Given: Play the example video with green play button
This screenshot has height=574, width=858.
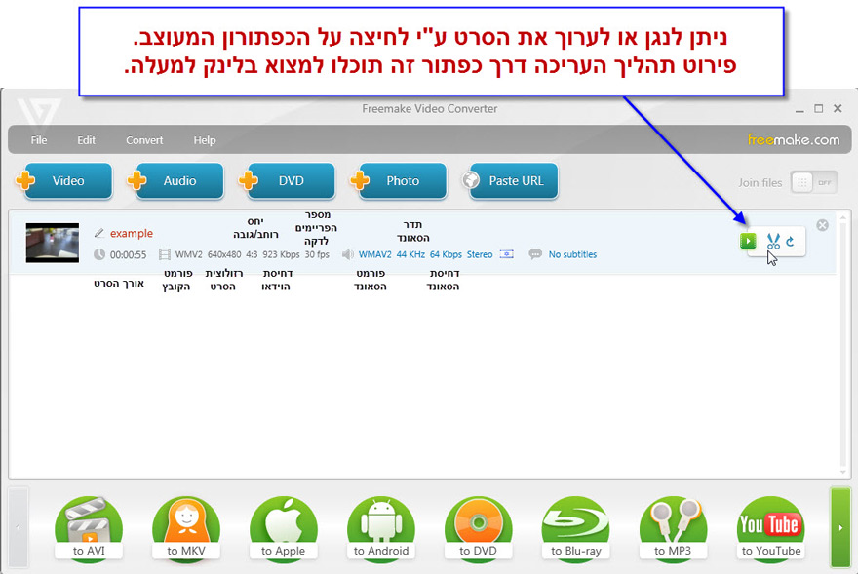Looking at the screenshot, I should (748, 241).
